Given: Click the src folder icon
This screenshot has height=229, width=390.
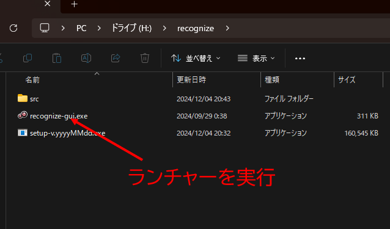Looking at the screenshot, I should click(x=23, y=98).
